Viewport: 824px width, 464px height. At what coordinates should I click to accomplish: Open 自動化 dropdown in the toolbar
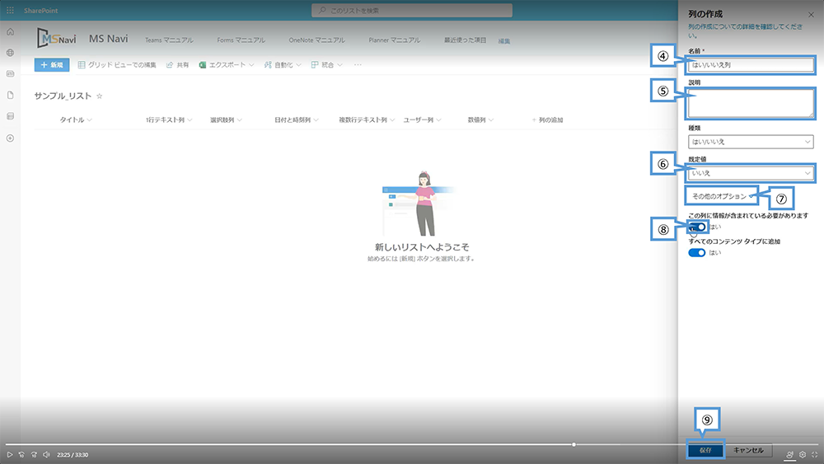tap(283, 64)
